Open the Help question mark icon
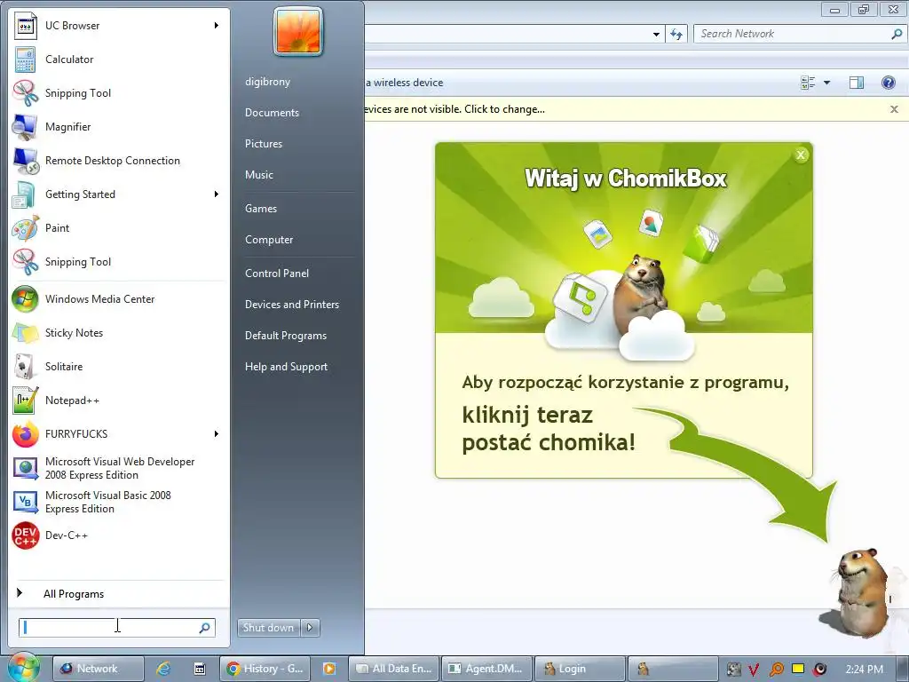 click(x=888, y=83)
